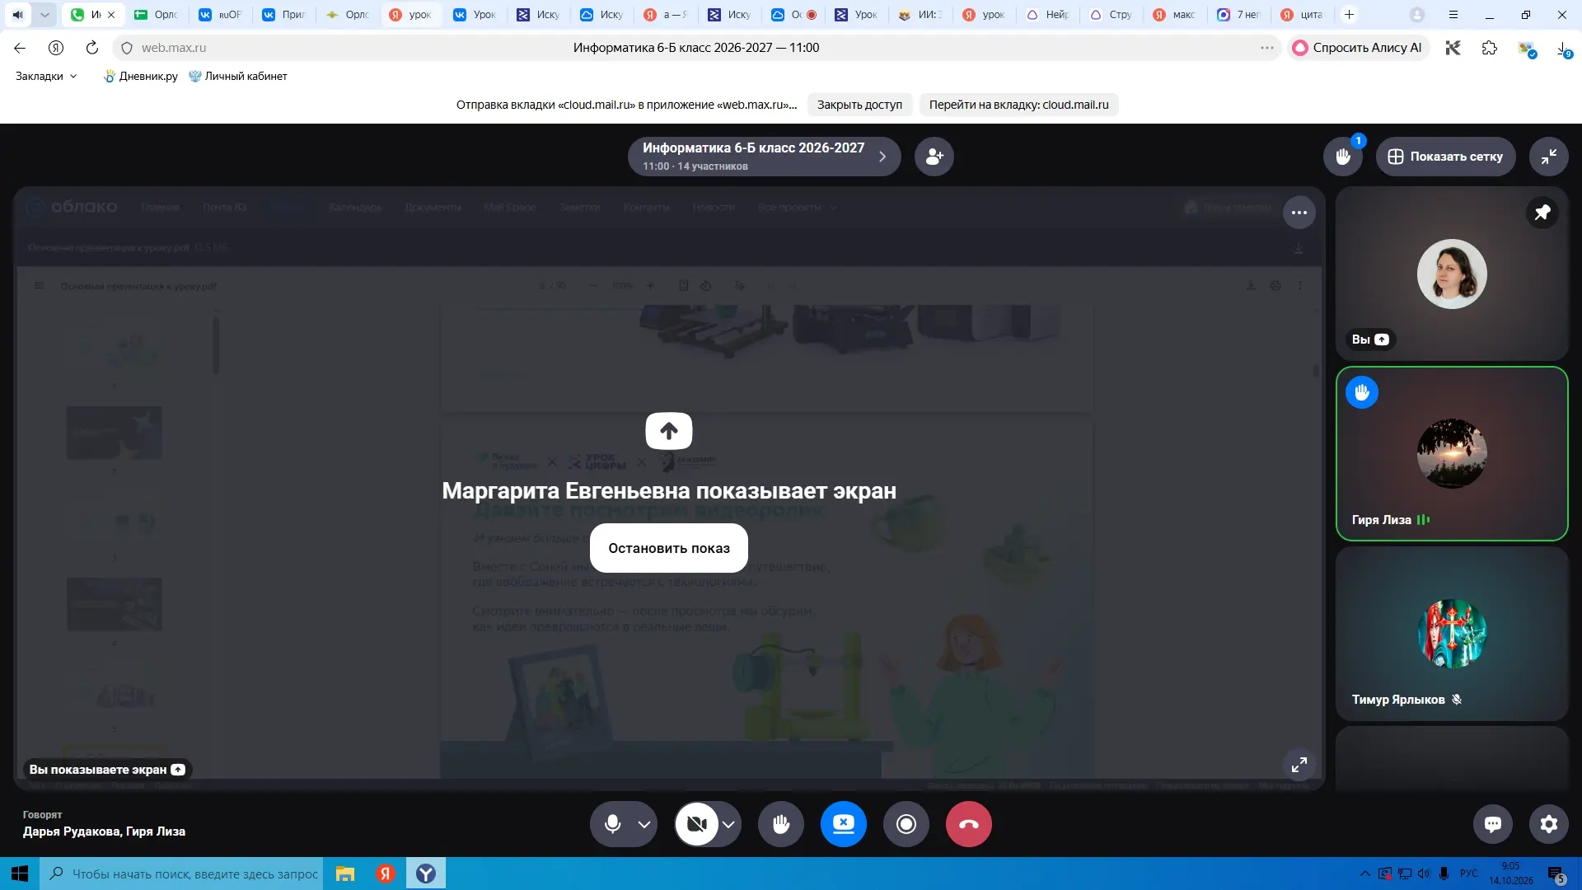
Task: Open page options three dots in address bar
Action: coord(1266,48)
